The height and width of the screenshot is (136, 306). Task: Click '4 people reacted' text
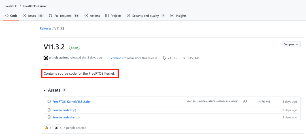tap(75, 128)
